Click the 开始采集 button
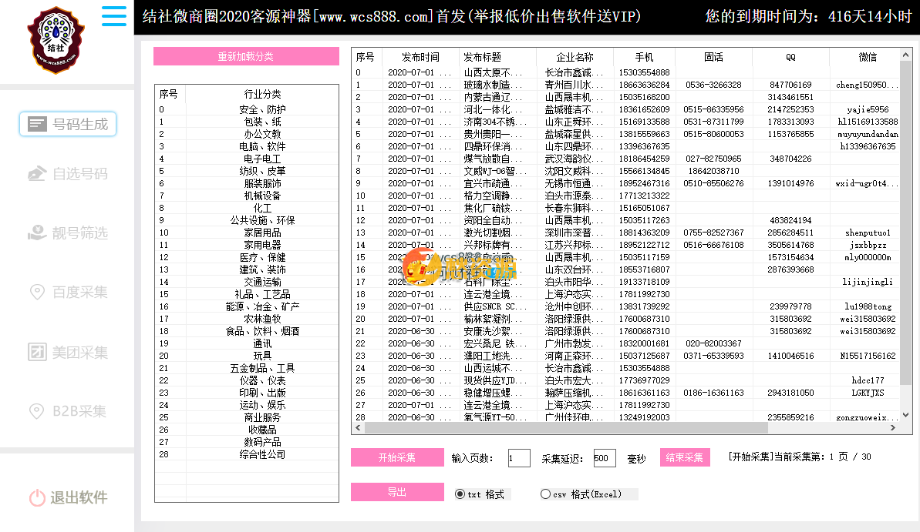The height and width of the screenshot is (532, 920). tap(396, 457)
